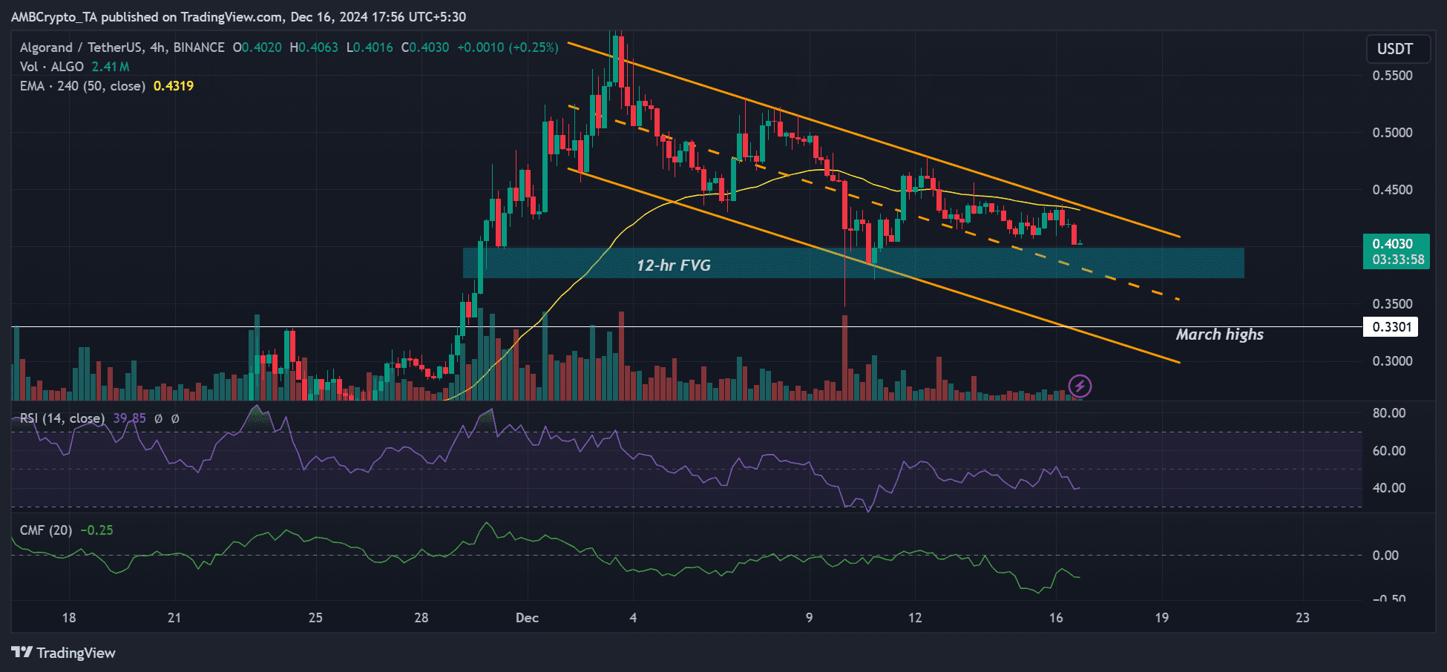Click the 4 date label on time axis
The height and width of the screenshot is (672, 1447).
click(x=633, y=618)
